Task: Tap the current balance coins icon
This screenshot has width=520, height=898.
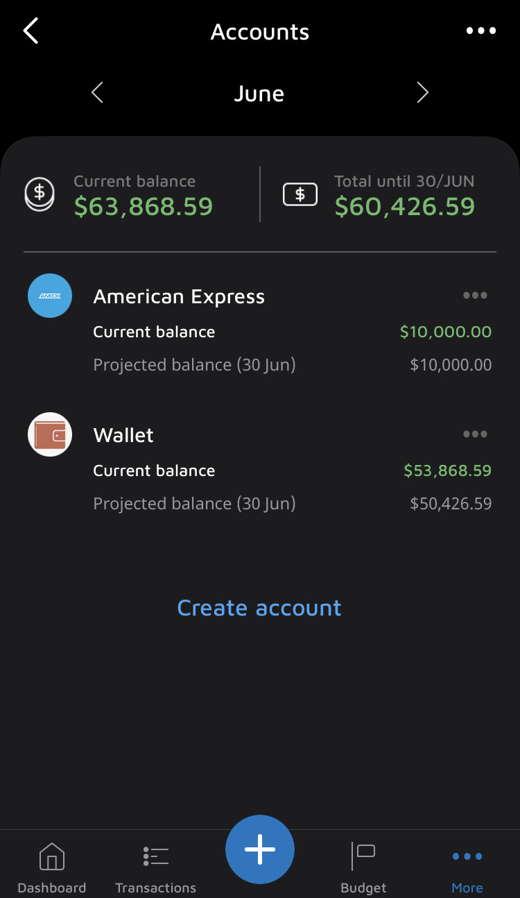Action: [40, 194]
